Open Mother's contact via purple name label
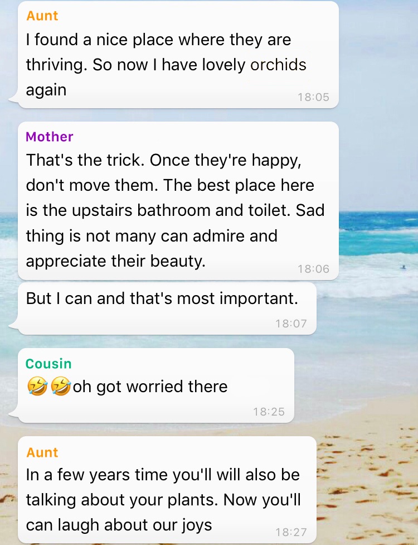Viewport: 418px width, 545px height. click(49, 137)
